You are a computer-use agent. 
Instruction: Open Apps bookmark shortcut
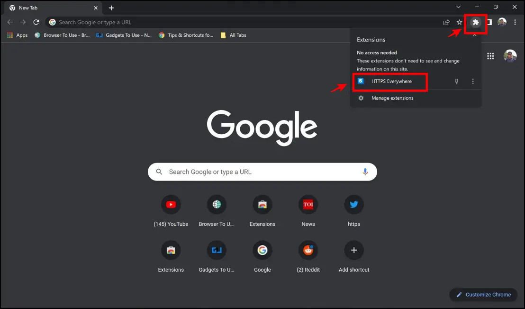pyautogui.click(x=18, y=35)
